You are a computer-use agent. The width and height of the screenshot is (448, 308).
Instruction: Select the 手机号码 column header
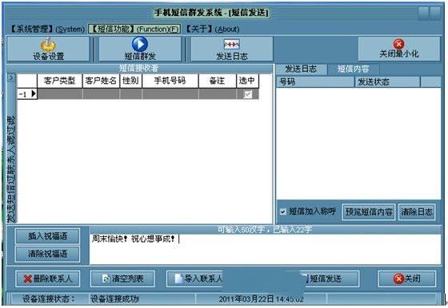coord(170,81)
